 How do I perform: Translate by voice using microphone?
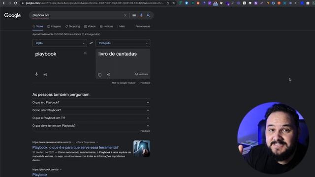tap(36, 74)
